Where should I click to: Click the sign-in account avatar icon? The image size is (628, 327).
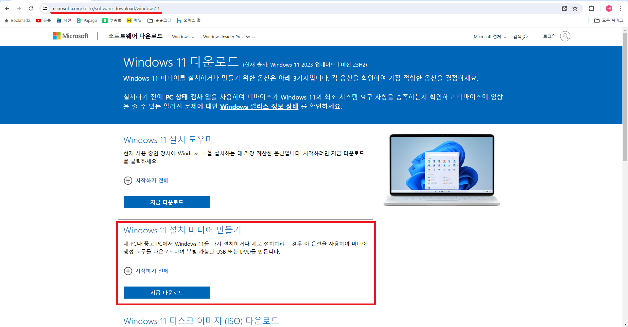point(565,36)
